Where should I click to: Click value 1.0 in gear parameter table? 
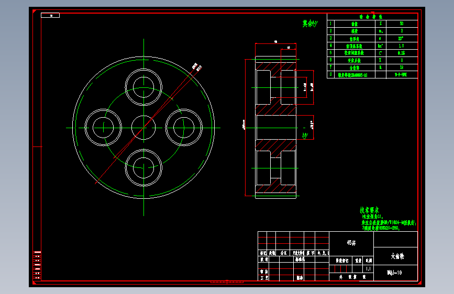pos(401,46)
